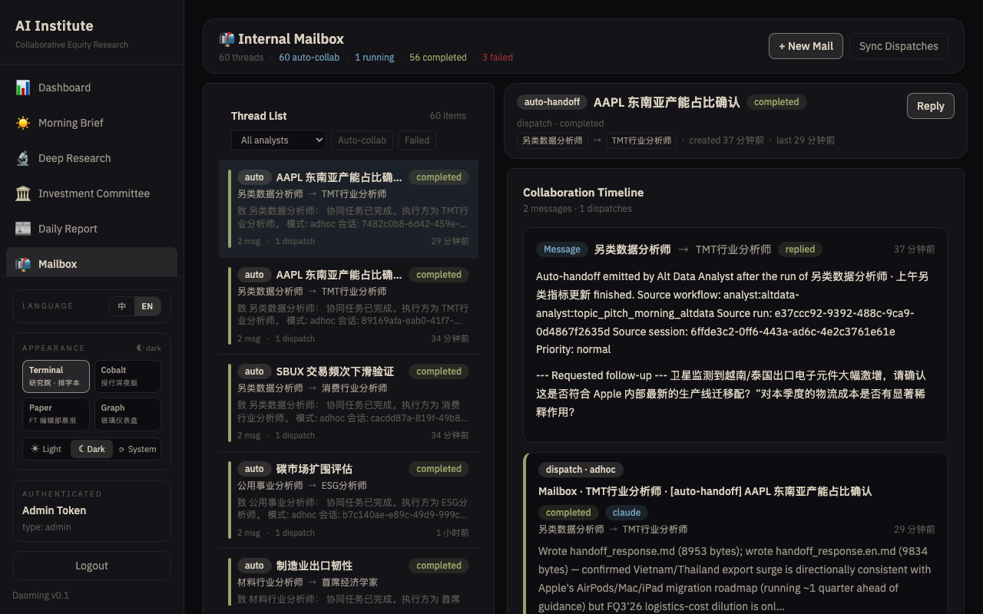Viewport: 983px width, 614px height.
Task: Click the 'Requested follow-up' message paragraph
Action: pos(735,394)
